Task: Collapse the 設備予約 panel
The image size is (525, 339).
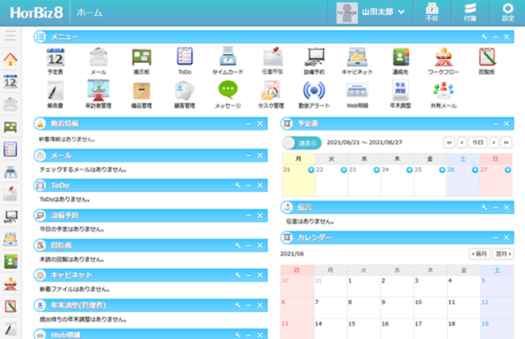Action: [249, 216]
